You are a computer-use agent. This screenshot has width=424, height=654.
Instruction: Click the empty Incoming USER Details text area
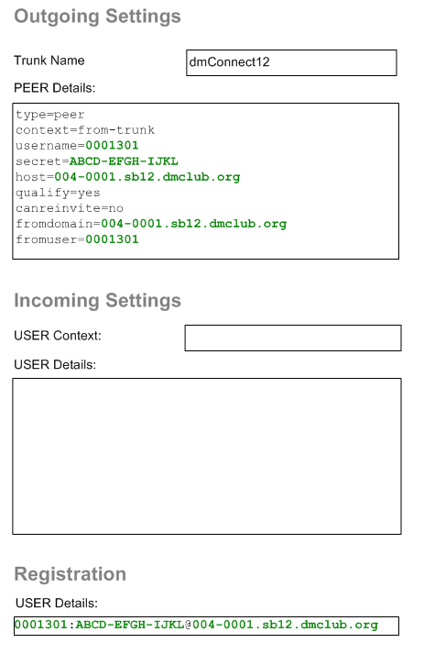coord(207,456)
